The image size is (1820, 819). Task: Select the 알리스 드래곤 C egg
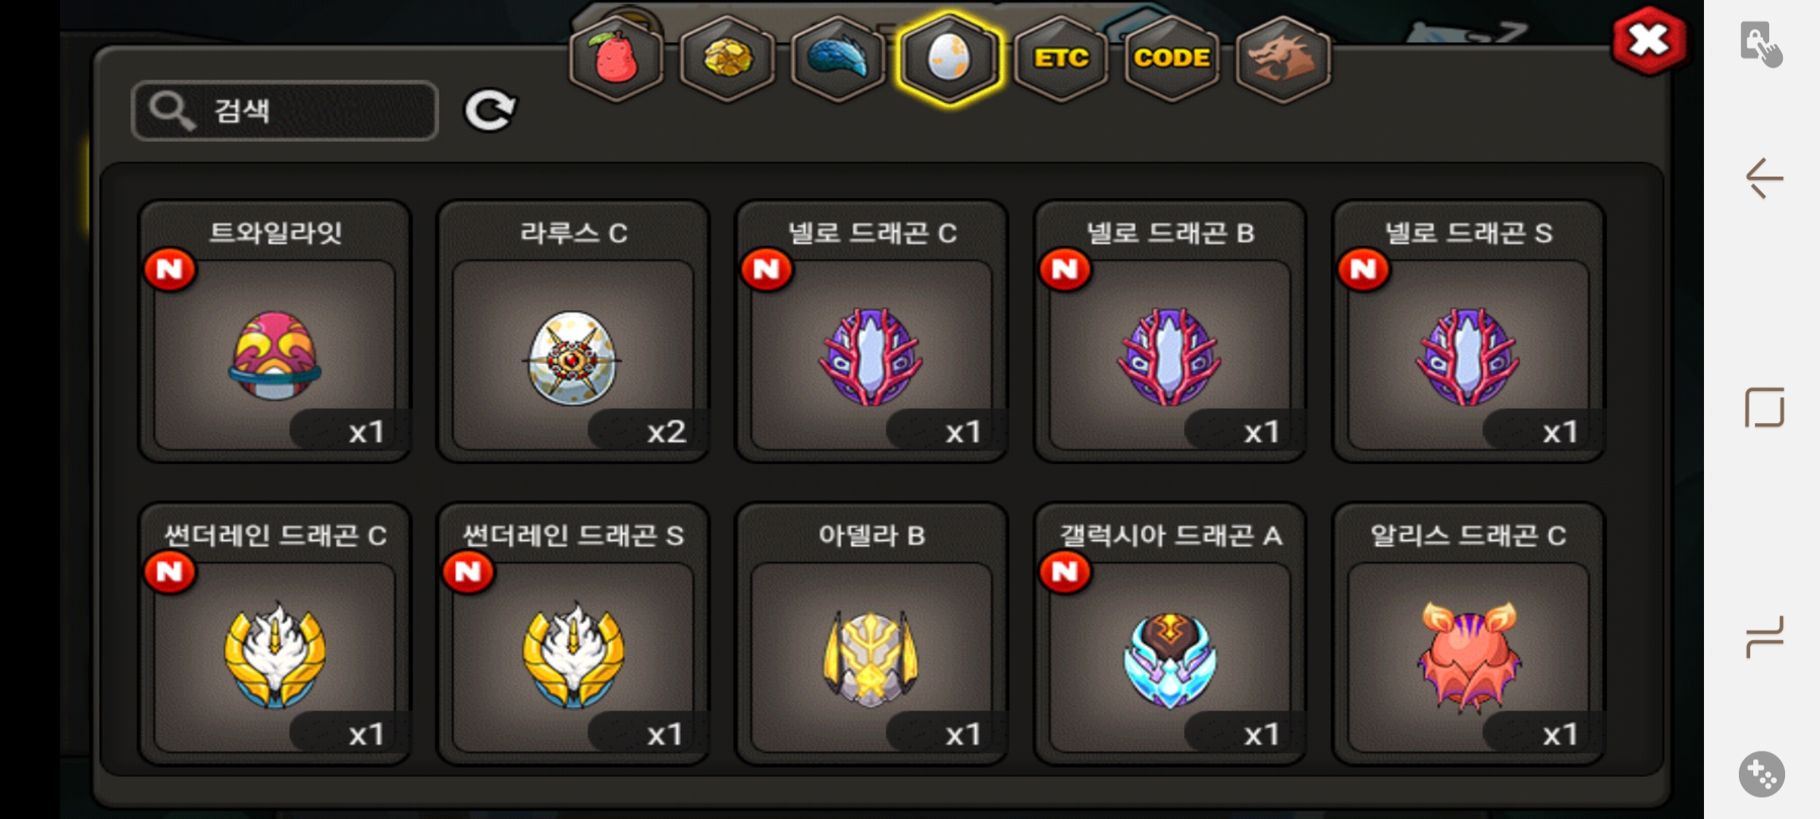[1469, 633]
